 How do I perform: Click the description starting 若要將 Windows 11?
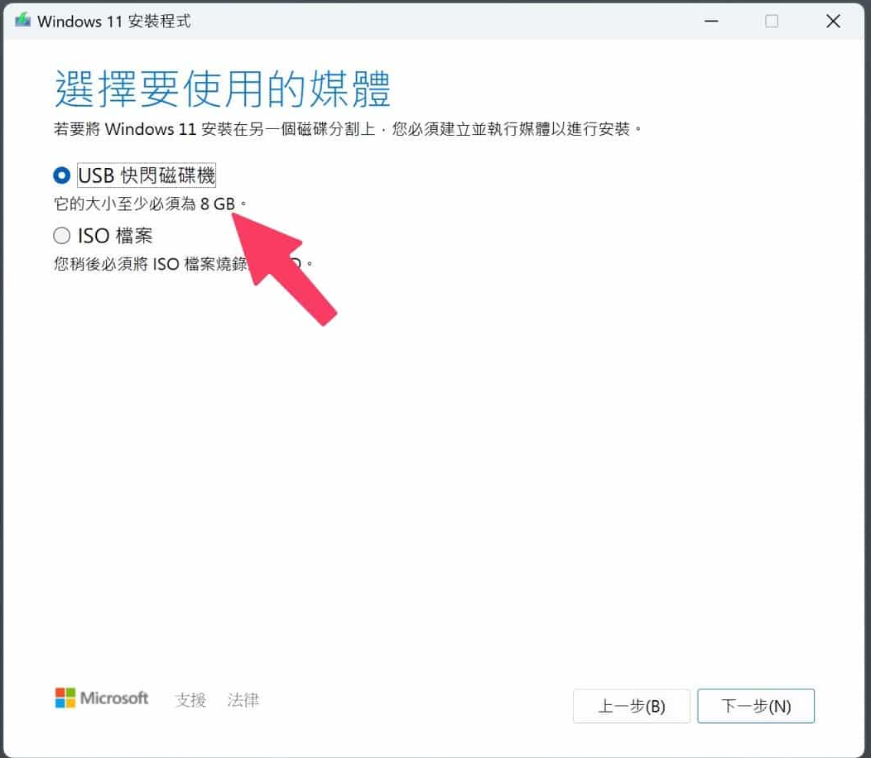pyautogui.click(x=348, y=129)
